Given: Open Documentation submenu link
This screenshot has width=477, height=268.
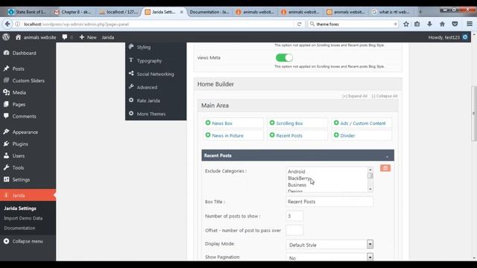Looking at the screenshot, I should click(x=19, y=228).
